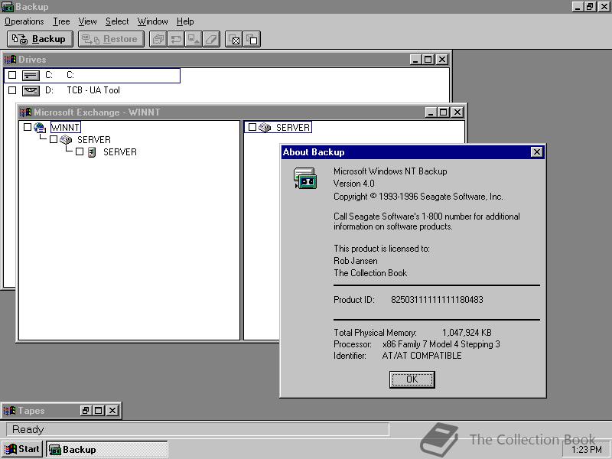The width and height of the screenshot is (612, 459).
Task: Select the innermost SERVER computer label
Action: (x=120, y=152)
